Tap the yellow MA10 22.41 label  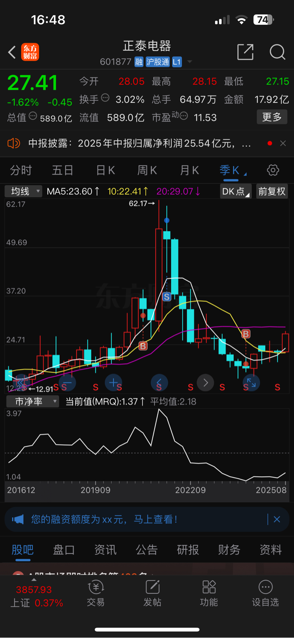pyautogui.click(x=128, y=191)
